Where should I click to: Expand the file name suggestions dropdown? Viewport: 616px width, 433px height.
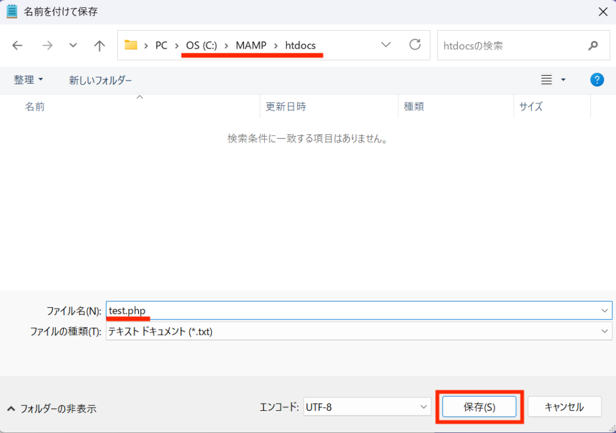pos(604,311)
